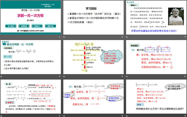The image size is (187, 117).
Task: Click the 合作探究 label on slide 4
Action: click(x=8, y=48)
